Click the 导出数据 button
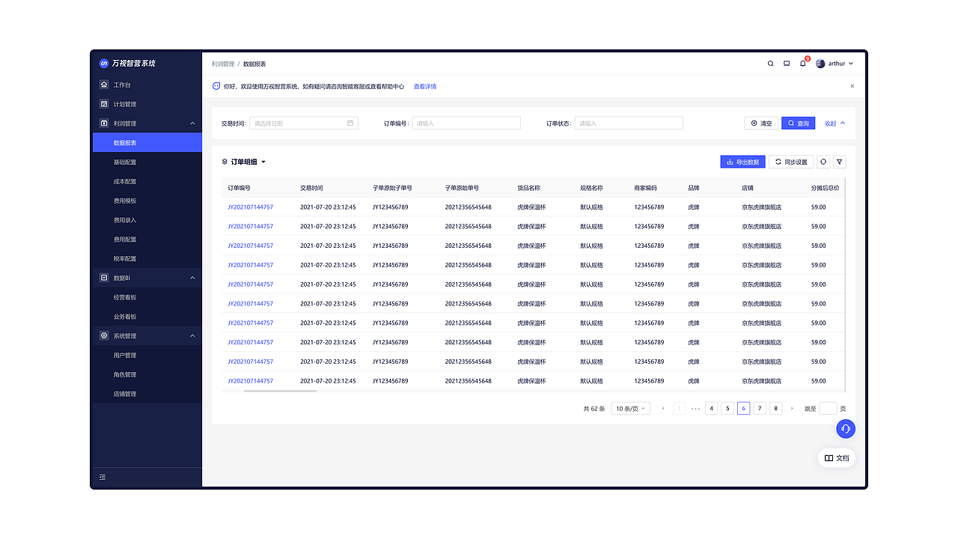The width and height of the screenshot is (958, 539). pyautogui.click(x=743, y=162)
